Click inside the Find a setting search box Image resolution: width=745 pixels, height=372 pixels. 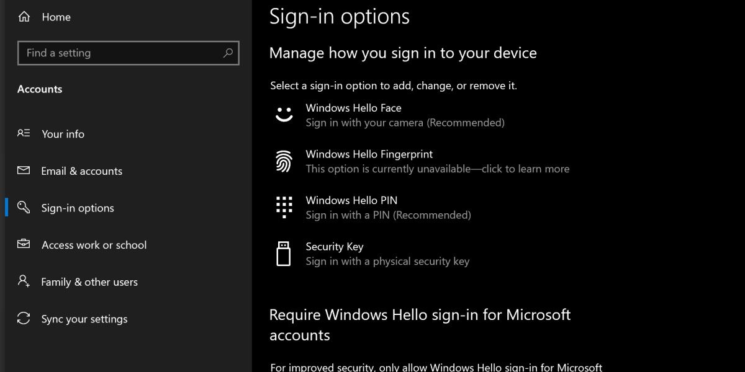112,53
